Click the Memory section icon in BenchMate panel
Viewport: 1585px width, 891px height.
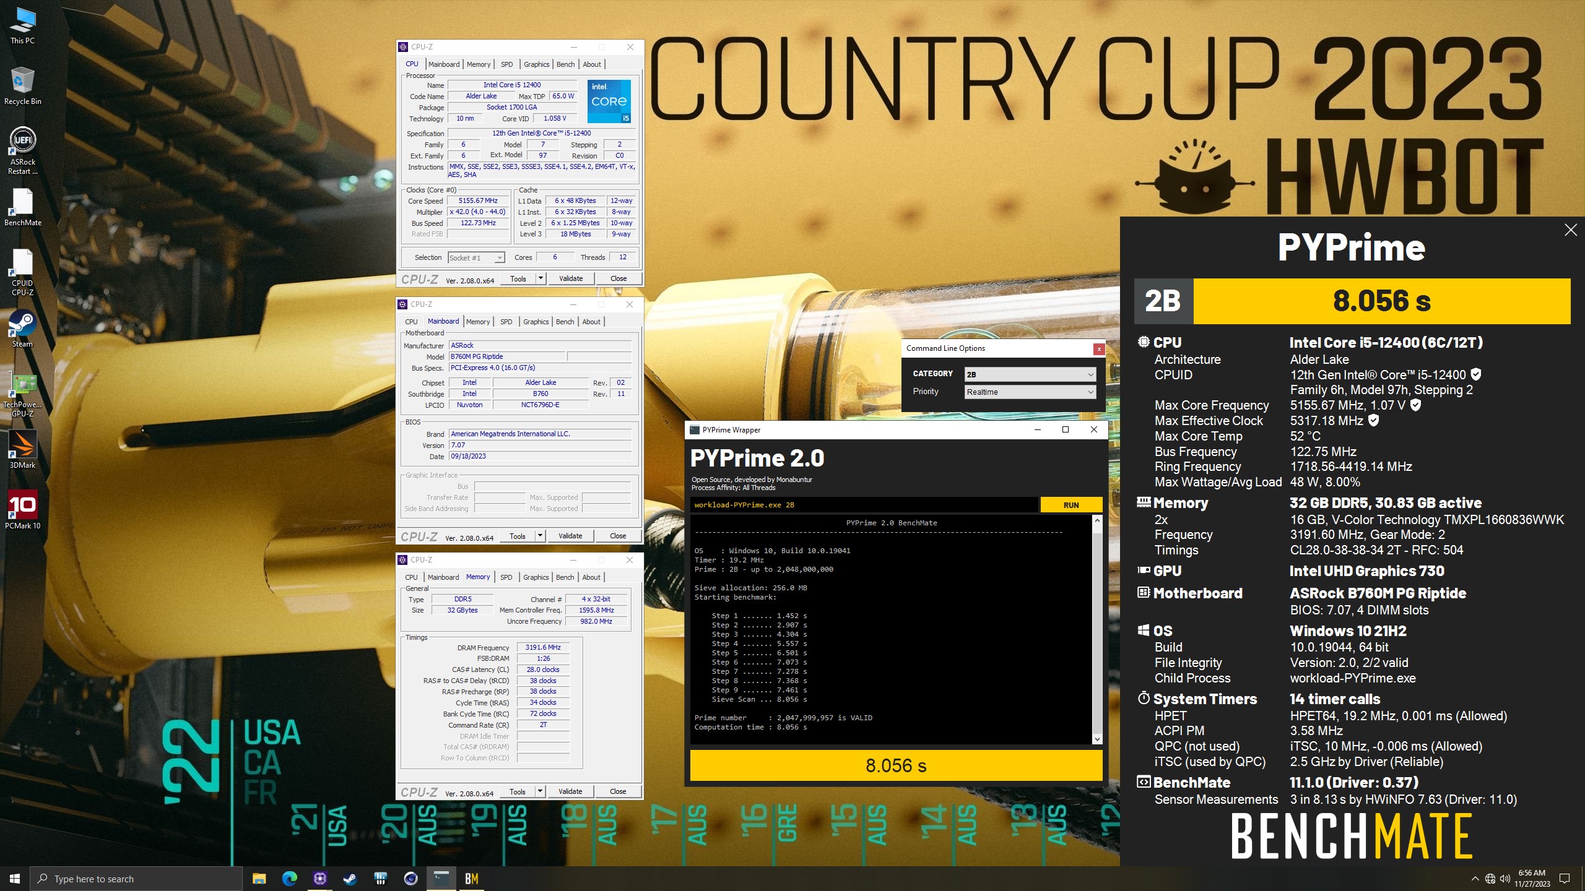tap(1144, 502)
